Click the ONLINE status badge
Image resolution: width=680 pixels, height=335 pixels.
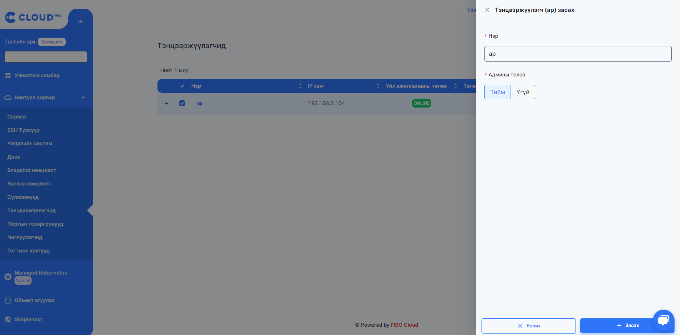click(422, 103)
